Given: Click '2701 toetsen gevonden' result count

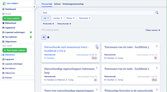Looking at the screenshot, I should point(50,30).
